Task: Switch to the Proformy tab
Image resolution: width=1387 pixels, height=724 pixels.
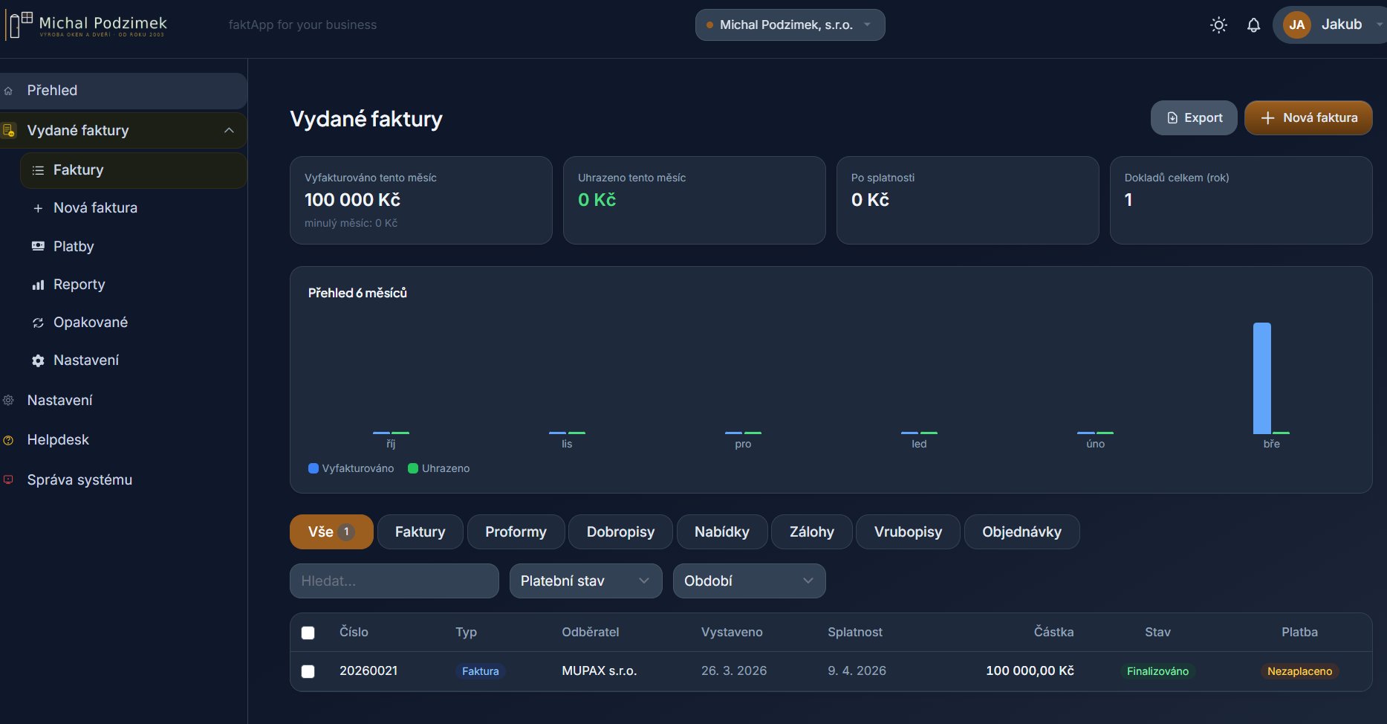Action: pos(516,531)
